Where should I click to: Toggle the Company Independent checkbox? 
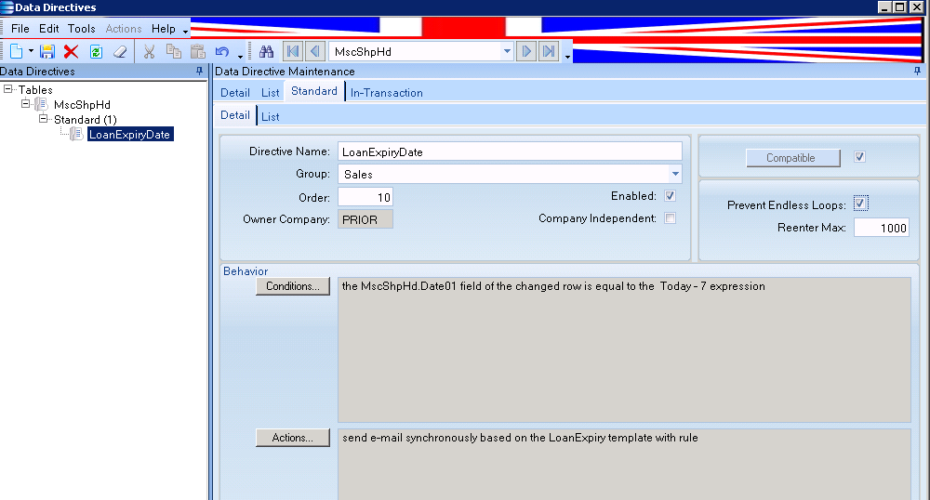(671, 218)
